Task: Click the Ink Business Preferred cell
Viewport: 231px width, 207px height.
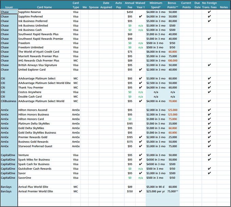Action: click(x=44, y=21)
